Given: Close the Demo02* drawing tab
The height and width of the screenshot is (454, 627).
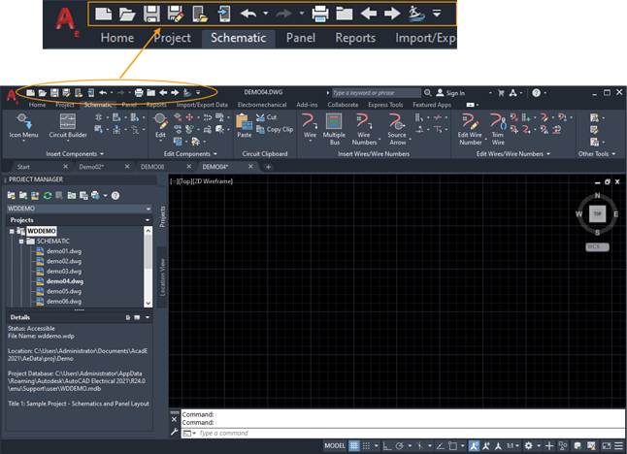Looking at the screenshot, I should (127, 166).
